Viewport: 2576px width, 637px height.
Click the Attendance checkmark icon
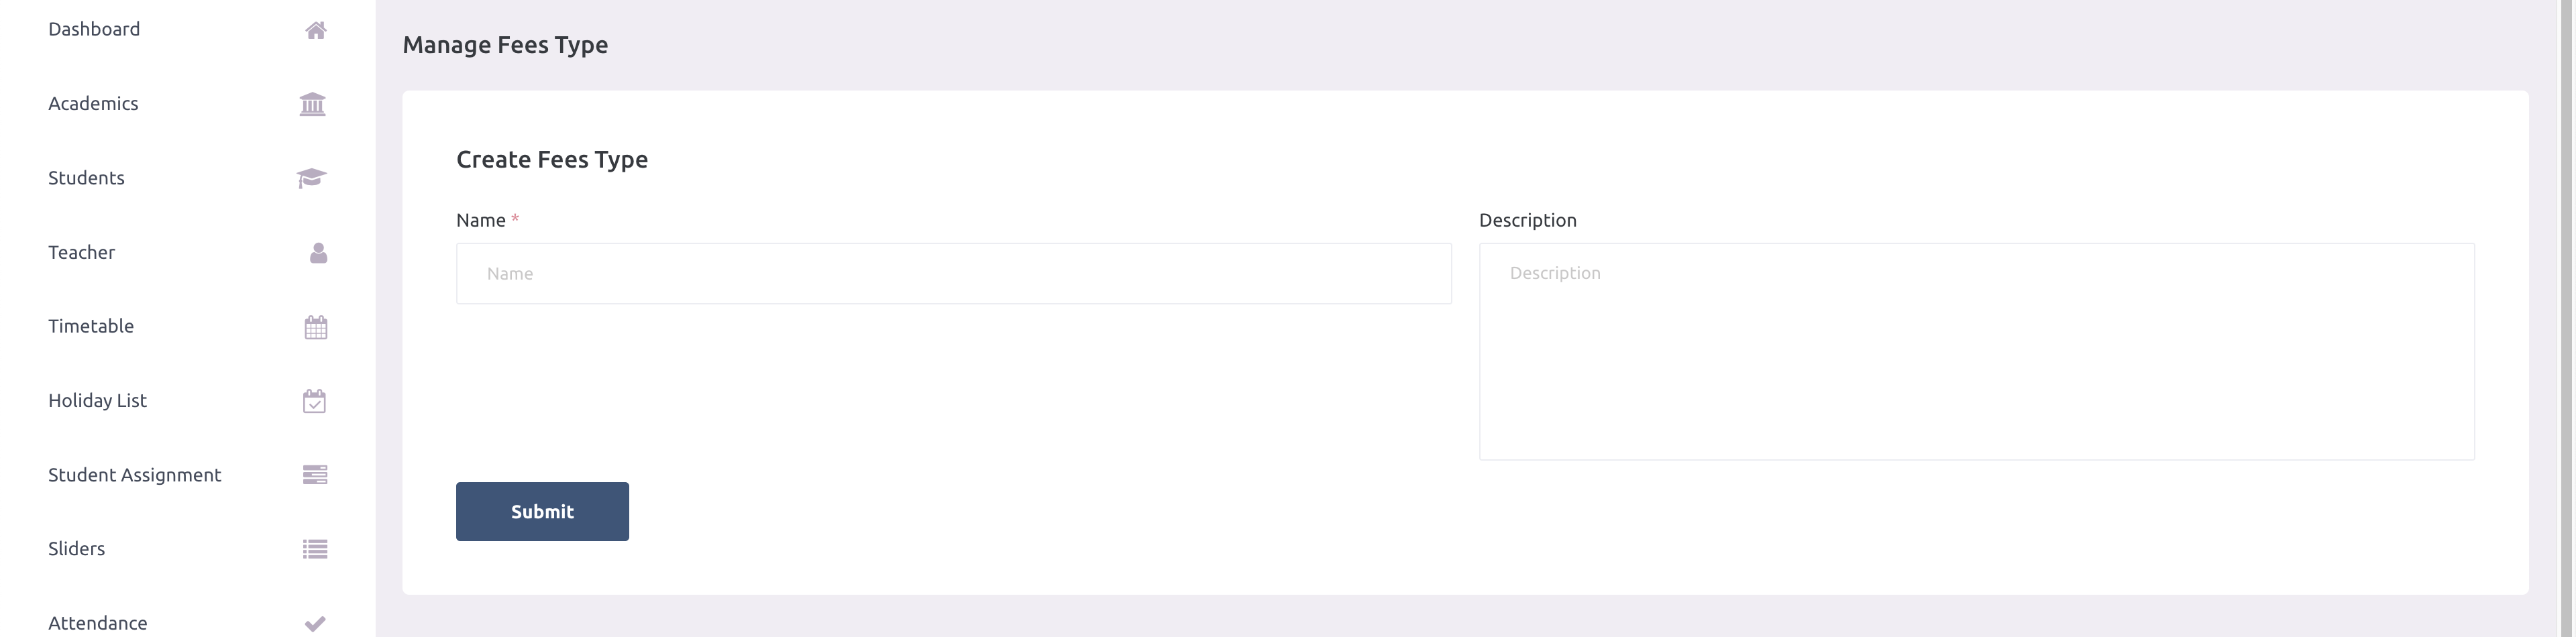315,622
